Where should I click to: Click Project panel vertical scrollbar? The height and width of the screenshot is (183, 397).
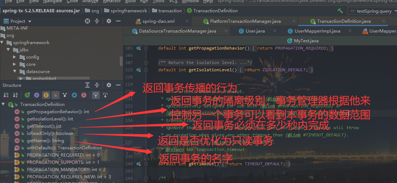(121, 61)
